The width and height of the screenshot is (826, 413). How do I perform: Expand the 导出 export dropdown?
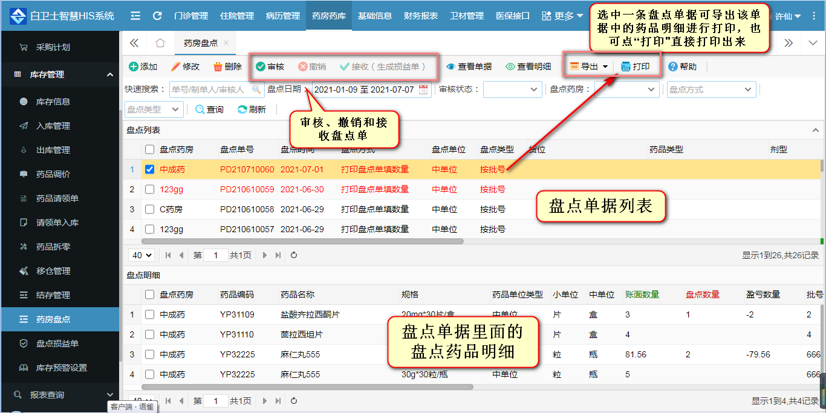point(605,67)
